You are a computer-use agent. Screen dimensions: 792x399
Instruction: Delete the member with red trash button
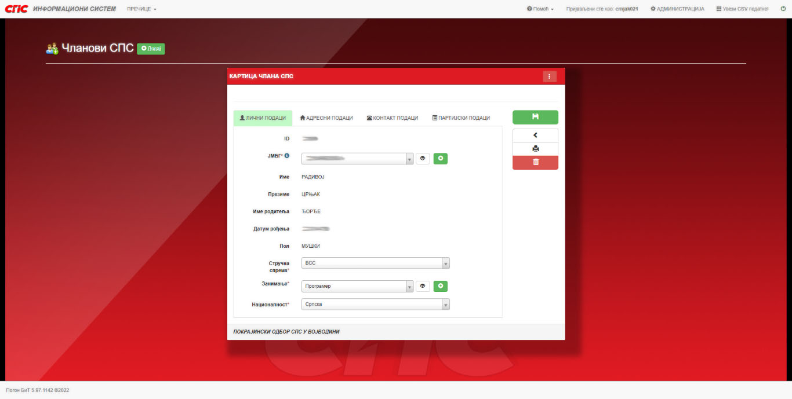535,163
